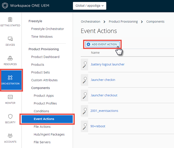Open the .launcher checkout link
The height and width of the screenshot is (148, 174).
pyautogui.click(x=104, y=95)
